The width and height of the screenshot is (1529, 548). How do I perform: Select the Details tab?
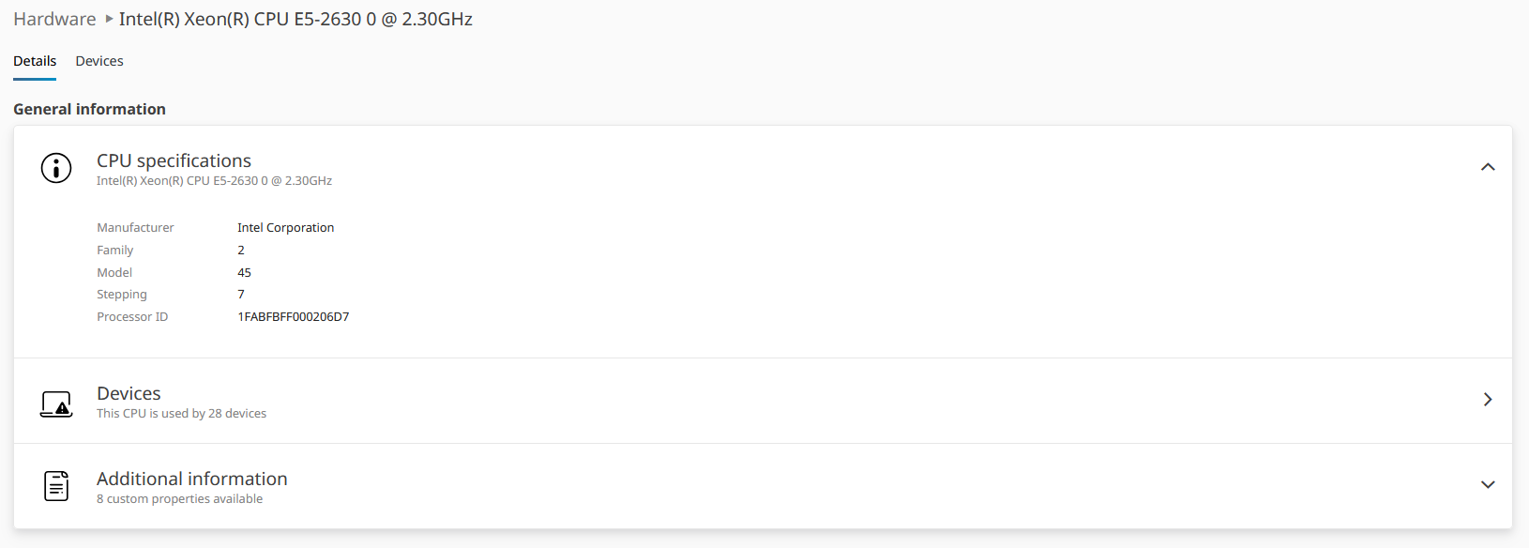click(35, 61)
